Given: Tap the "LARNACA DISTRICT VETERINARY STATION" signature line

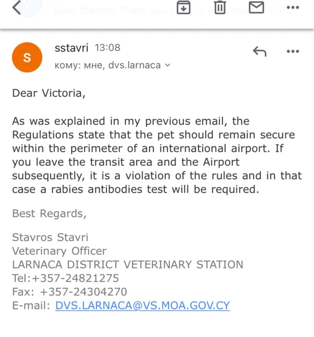Looking at the screenshot, I should pos(128,265).
